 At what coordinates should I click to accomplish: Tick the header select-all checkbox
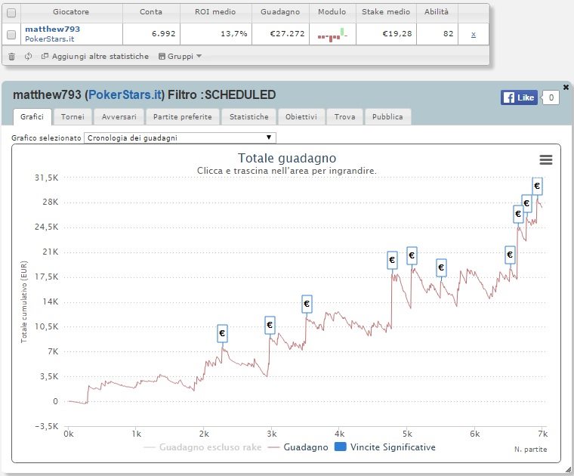11,13
